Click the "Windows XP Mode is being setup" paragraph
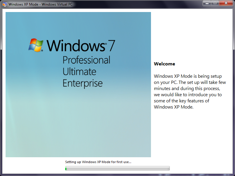 coord(190,92)
